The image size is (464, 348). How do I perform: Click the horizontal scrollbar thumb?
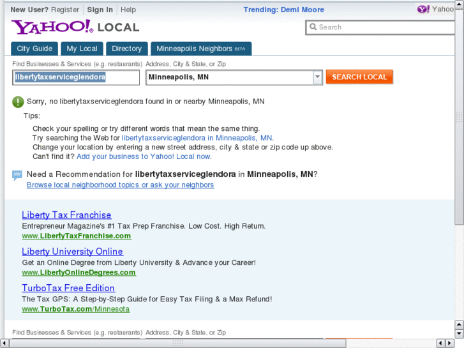pos(178,344)
